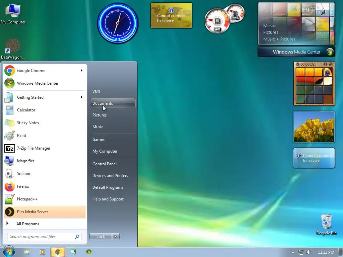The height and width of the screenshot is (257, 343).
Task: Open 7-Zip File Manager
Action: pyautogui.click(x=45, y=148)
